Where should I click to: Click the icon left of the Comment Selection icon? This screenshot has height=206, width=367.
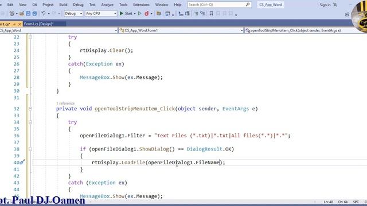pyautogui.click(x=188, y=14)
